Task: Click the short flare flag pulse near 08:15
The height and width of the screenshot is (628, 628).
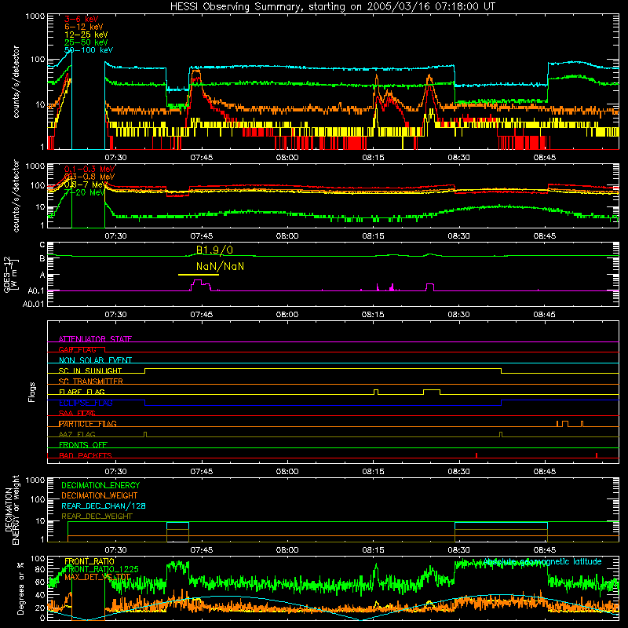Action: 376,392
